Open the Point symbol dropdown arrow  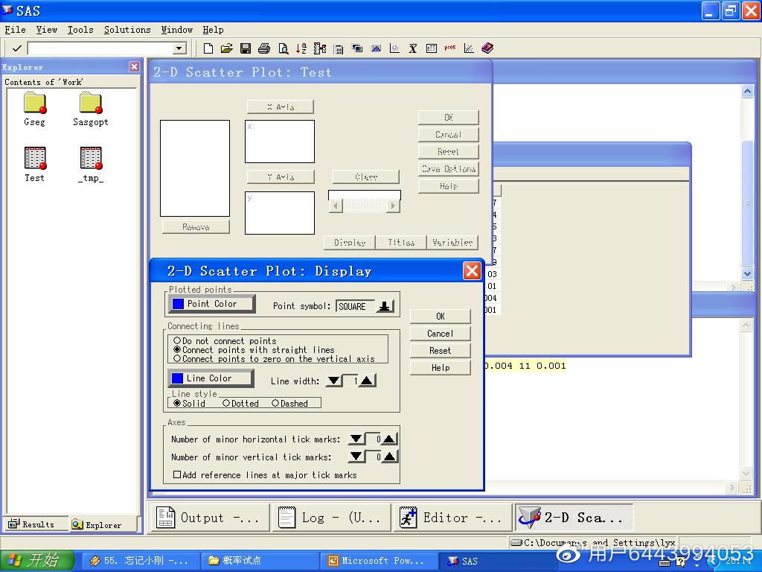(385, 306)
